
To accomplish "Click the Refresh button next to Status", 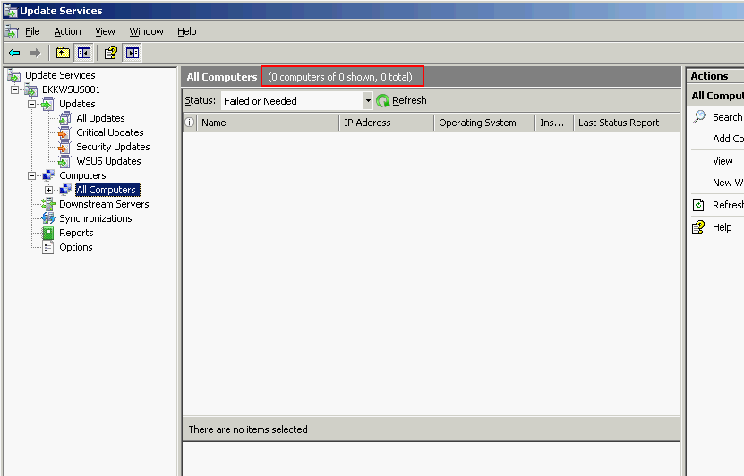I will click(401, 100).
